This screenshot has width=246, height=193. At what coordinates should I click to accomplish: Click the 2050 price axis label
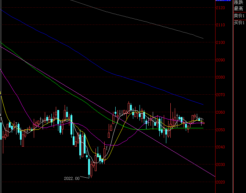click(x=220, y=130)
